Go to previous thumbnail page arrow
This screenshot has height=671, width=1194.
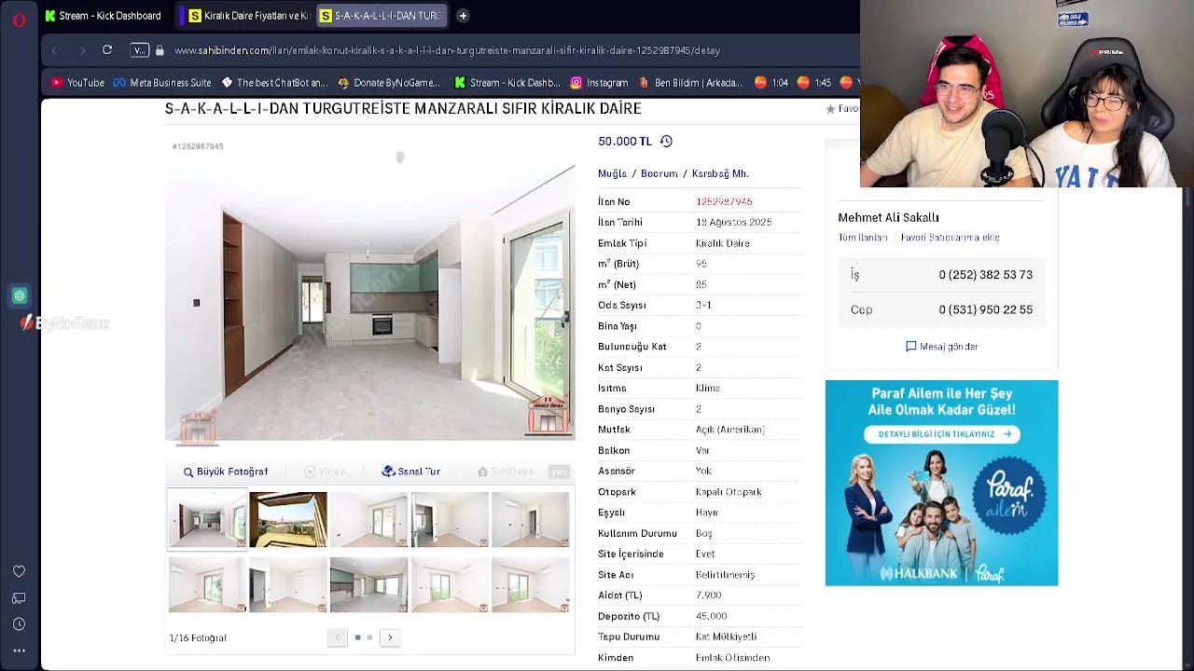point(338,637)
